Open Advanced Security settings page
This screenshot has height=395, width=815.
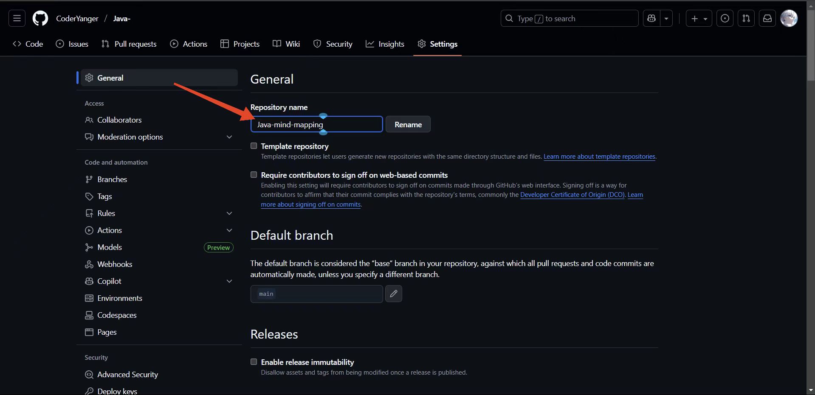(159, 375)
